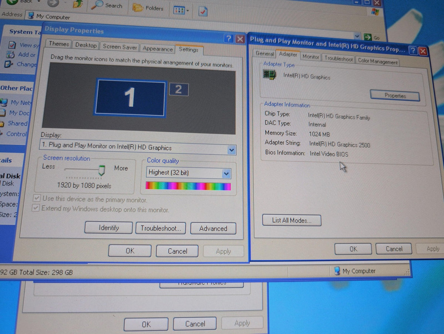Open the Folders toolbar button
The width and height of the screenshot is (444, 334).
coord(148,8)
